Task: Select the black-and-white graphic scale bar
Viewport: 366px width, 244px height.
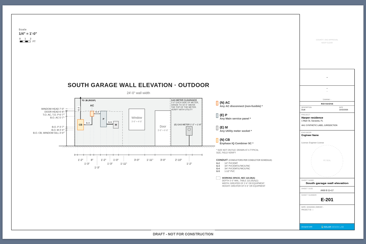Action: click(25, 41)
